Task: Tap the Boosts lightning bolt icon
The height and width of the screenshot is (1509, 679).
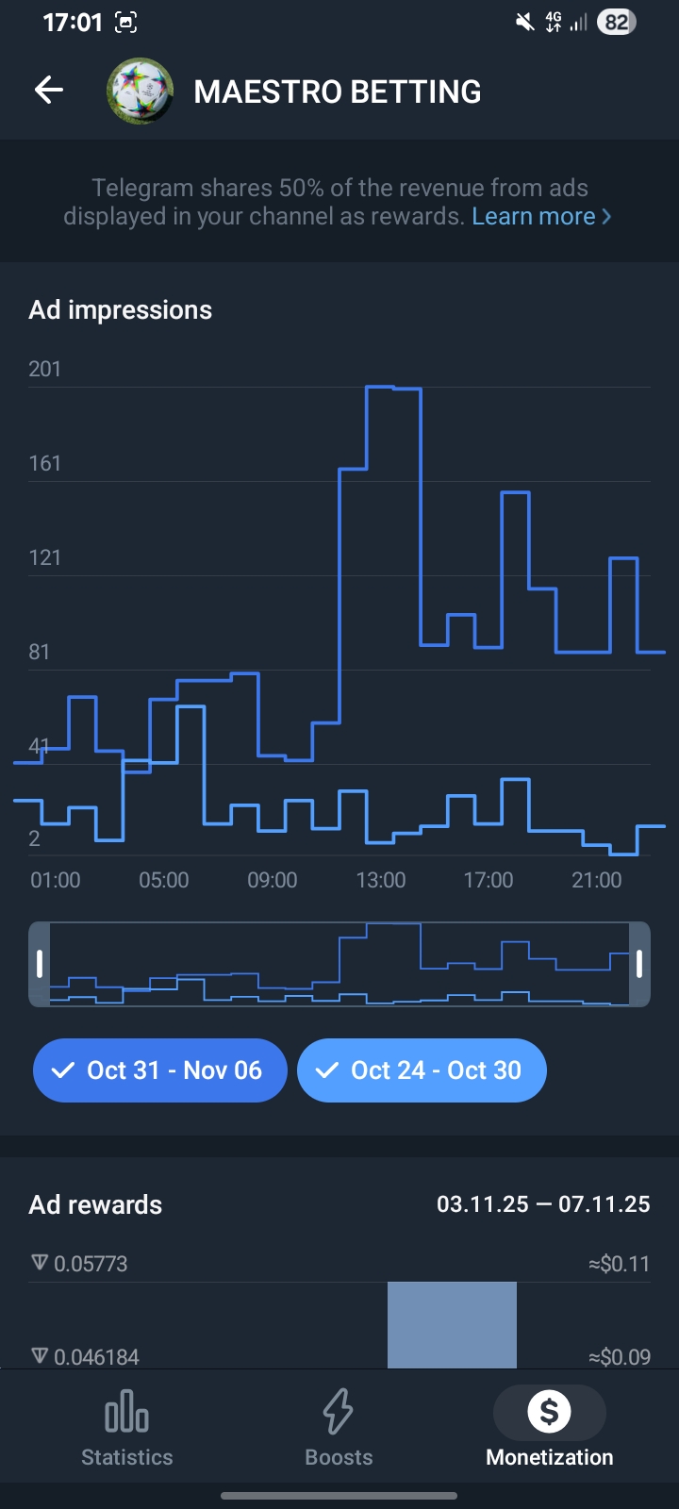Action: [339, 1413]
